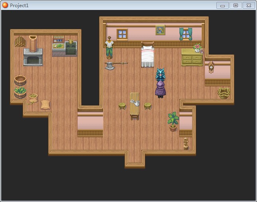Click the mannequin wearing green pants

pyautogui.click(x=109, y=47)
